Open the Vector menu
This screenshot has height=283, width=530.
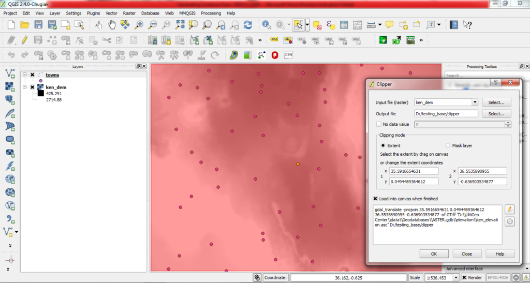[111, 13]
